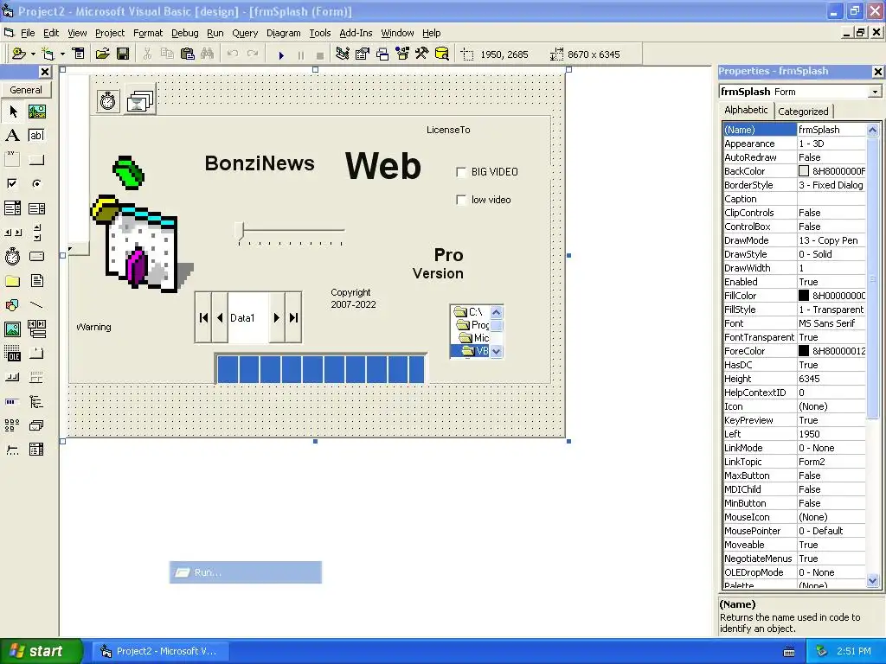The width and height of the screenshot is (886, 664).
Task: Open the Project Explorer from toolbar
Action: (342, 54)
